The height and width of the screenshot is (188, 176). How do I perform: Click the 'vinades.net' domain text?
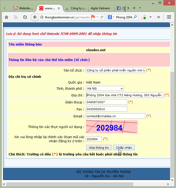point(96,50)
